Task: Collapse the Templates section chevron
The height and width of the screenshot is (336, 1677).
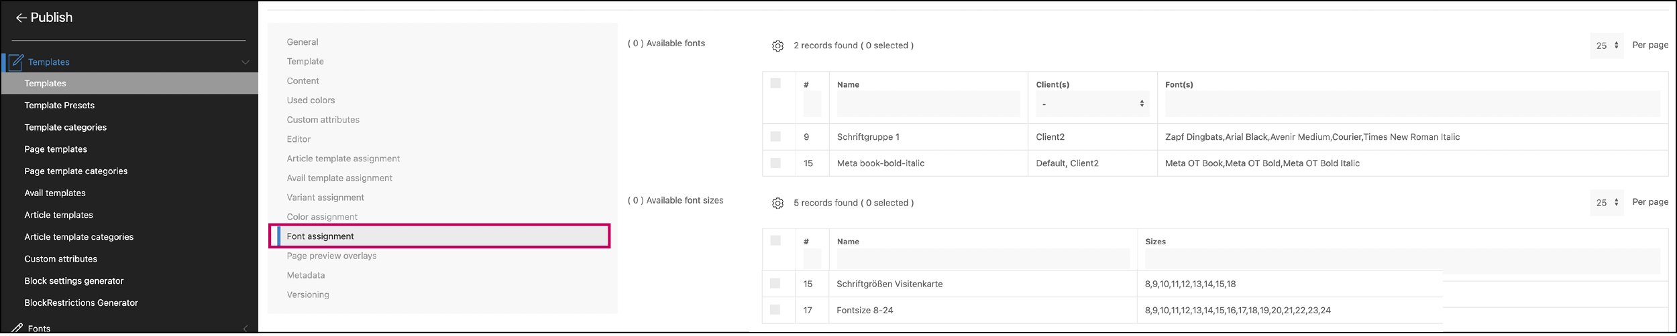Action: tap(246, 62)
